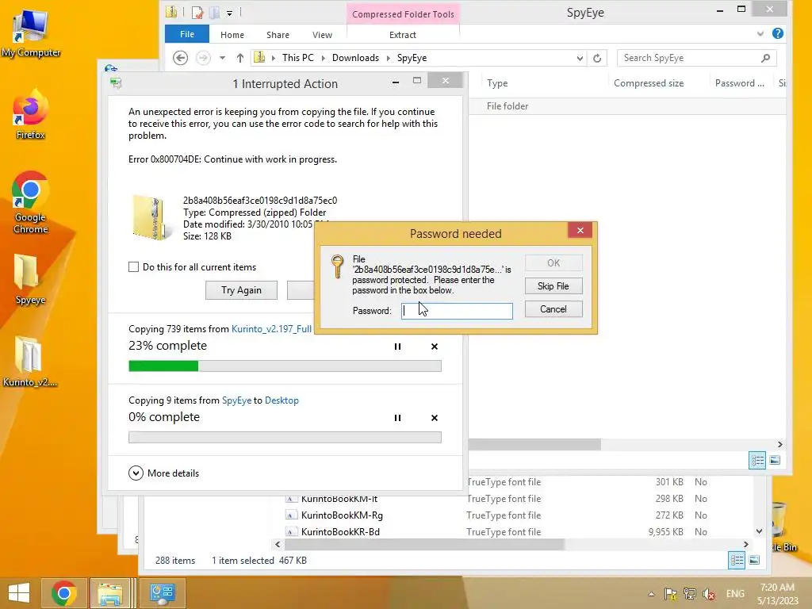Open explorer Help question mark icon
The image size is (812, 609).
click(777, 33)
